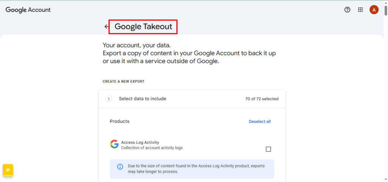The height and width of the screenshot is (182, 388).
Task: Click the step 1 number circle
Action: (x=109, y=99)
